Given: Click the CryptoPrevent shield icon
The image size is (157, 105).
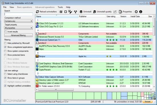Looking at the screenshot, I should coord(37,70).
